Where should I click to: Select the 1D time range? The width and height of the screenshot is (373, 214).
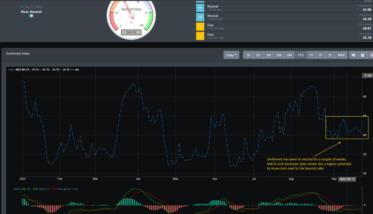[x=248, y=55]
